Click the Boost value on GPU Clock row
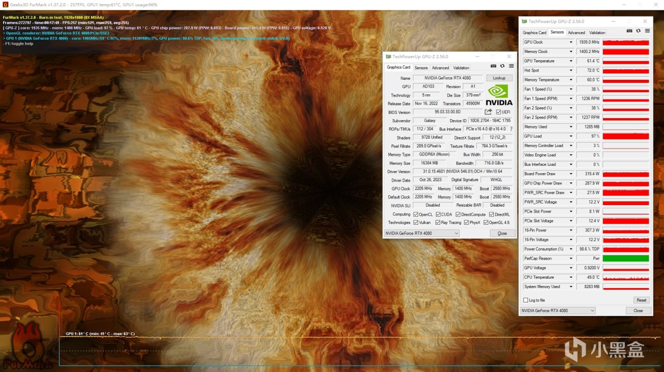664x372 pixels. click(502, 189)
